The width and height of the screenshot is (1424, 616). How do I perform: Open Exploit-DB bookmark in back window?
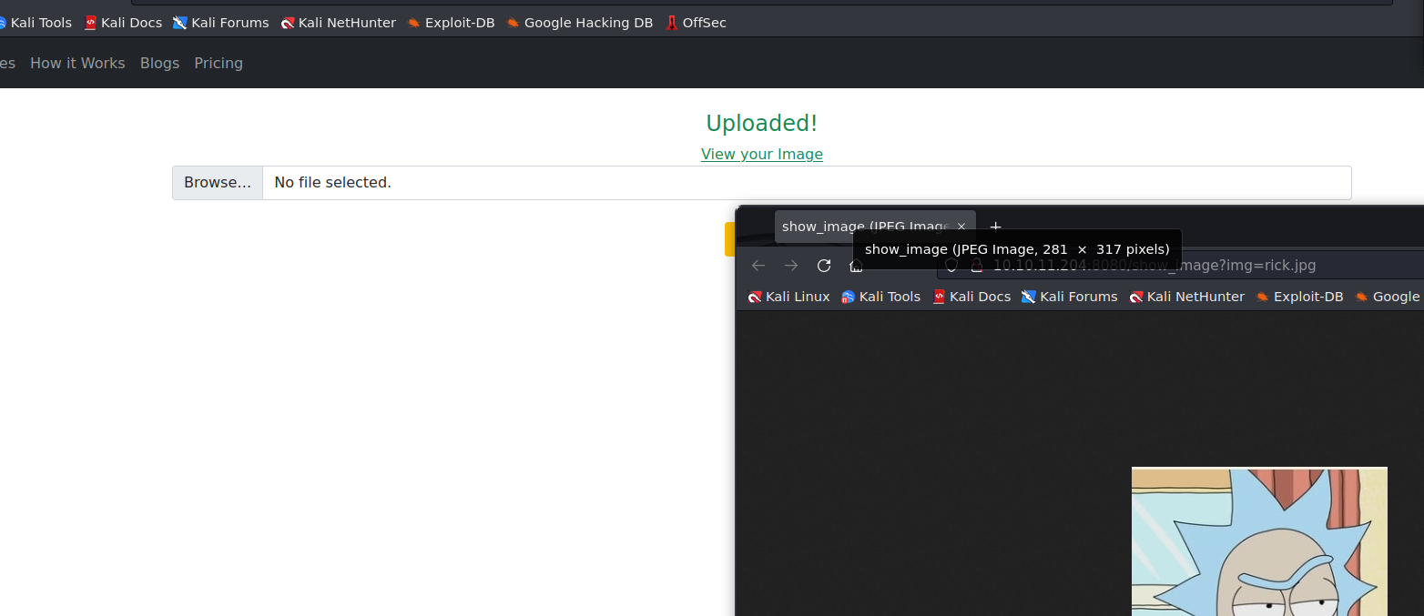click(451, 23)
